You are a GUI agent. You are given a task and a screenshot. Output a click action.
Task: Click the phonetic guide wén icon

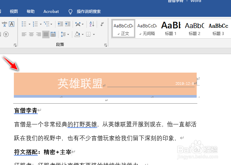coord(4,24)
